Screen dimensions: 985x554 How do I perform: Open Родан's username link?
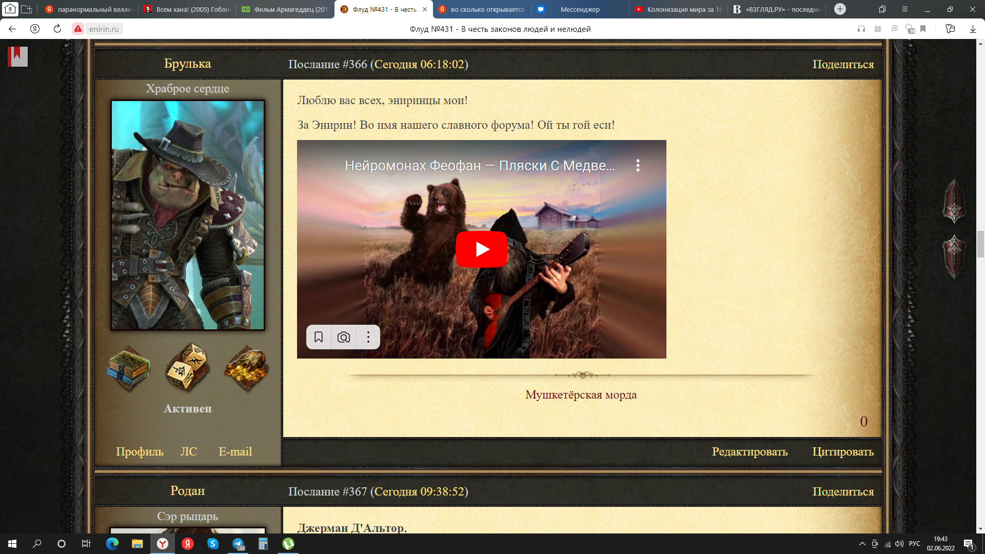[x=187, y=491]
